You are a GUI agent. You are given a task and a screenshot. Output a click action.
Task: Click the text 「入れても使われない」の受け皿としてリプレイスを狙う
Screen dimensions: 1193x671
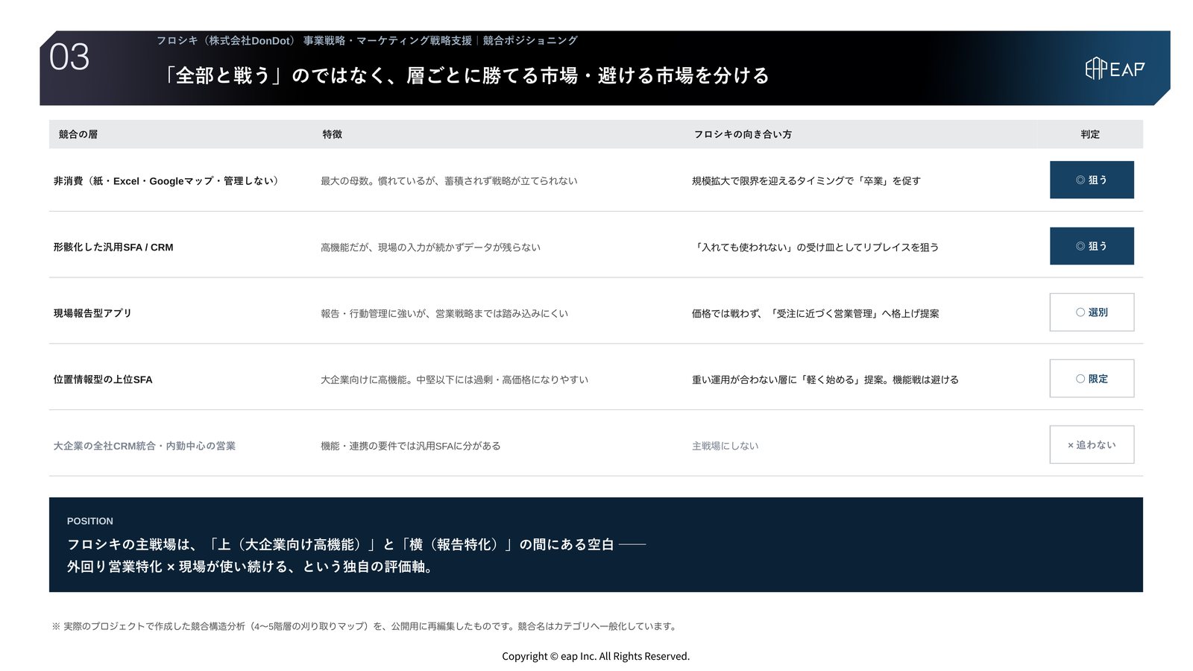tap(816, 247)
